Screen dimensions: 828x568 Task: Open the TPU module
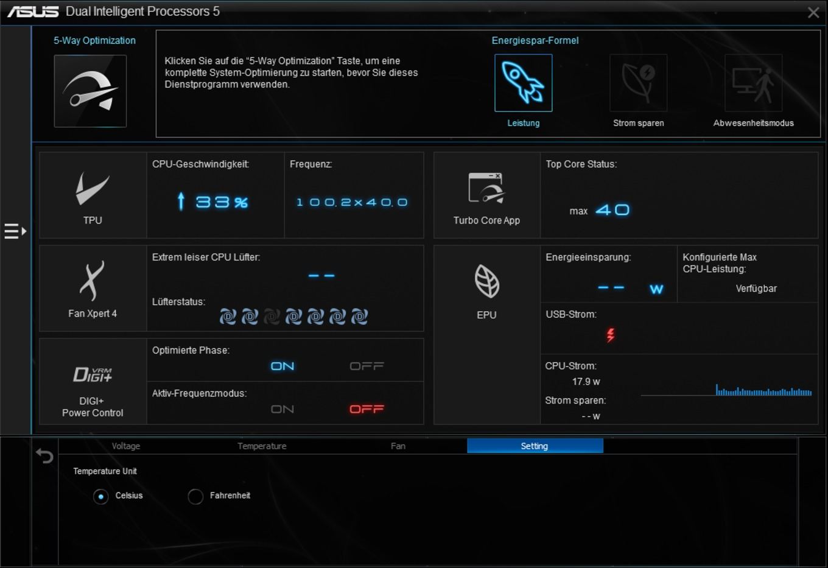[93, 195]
